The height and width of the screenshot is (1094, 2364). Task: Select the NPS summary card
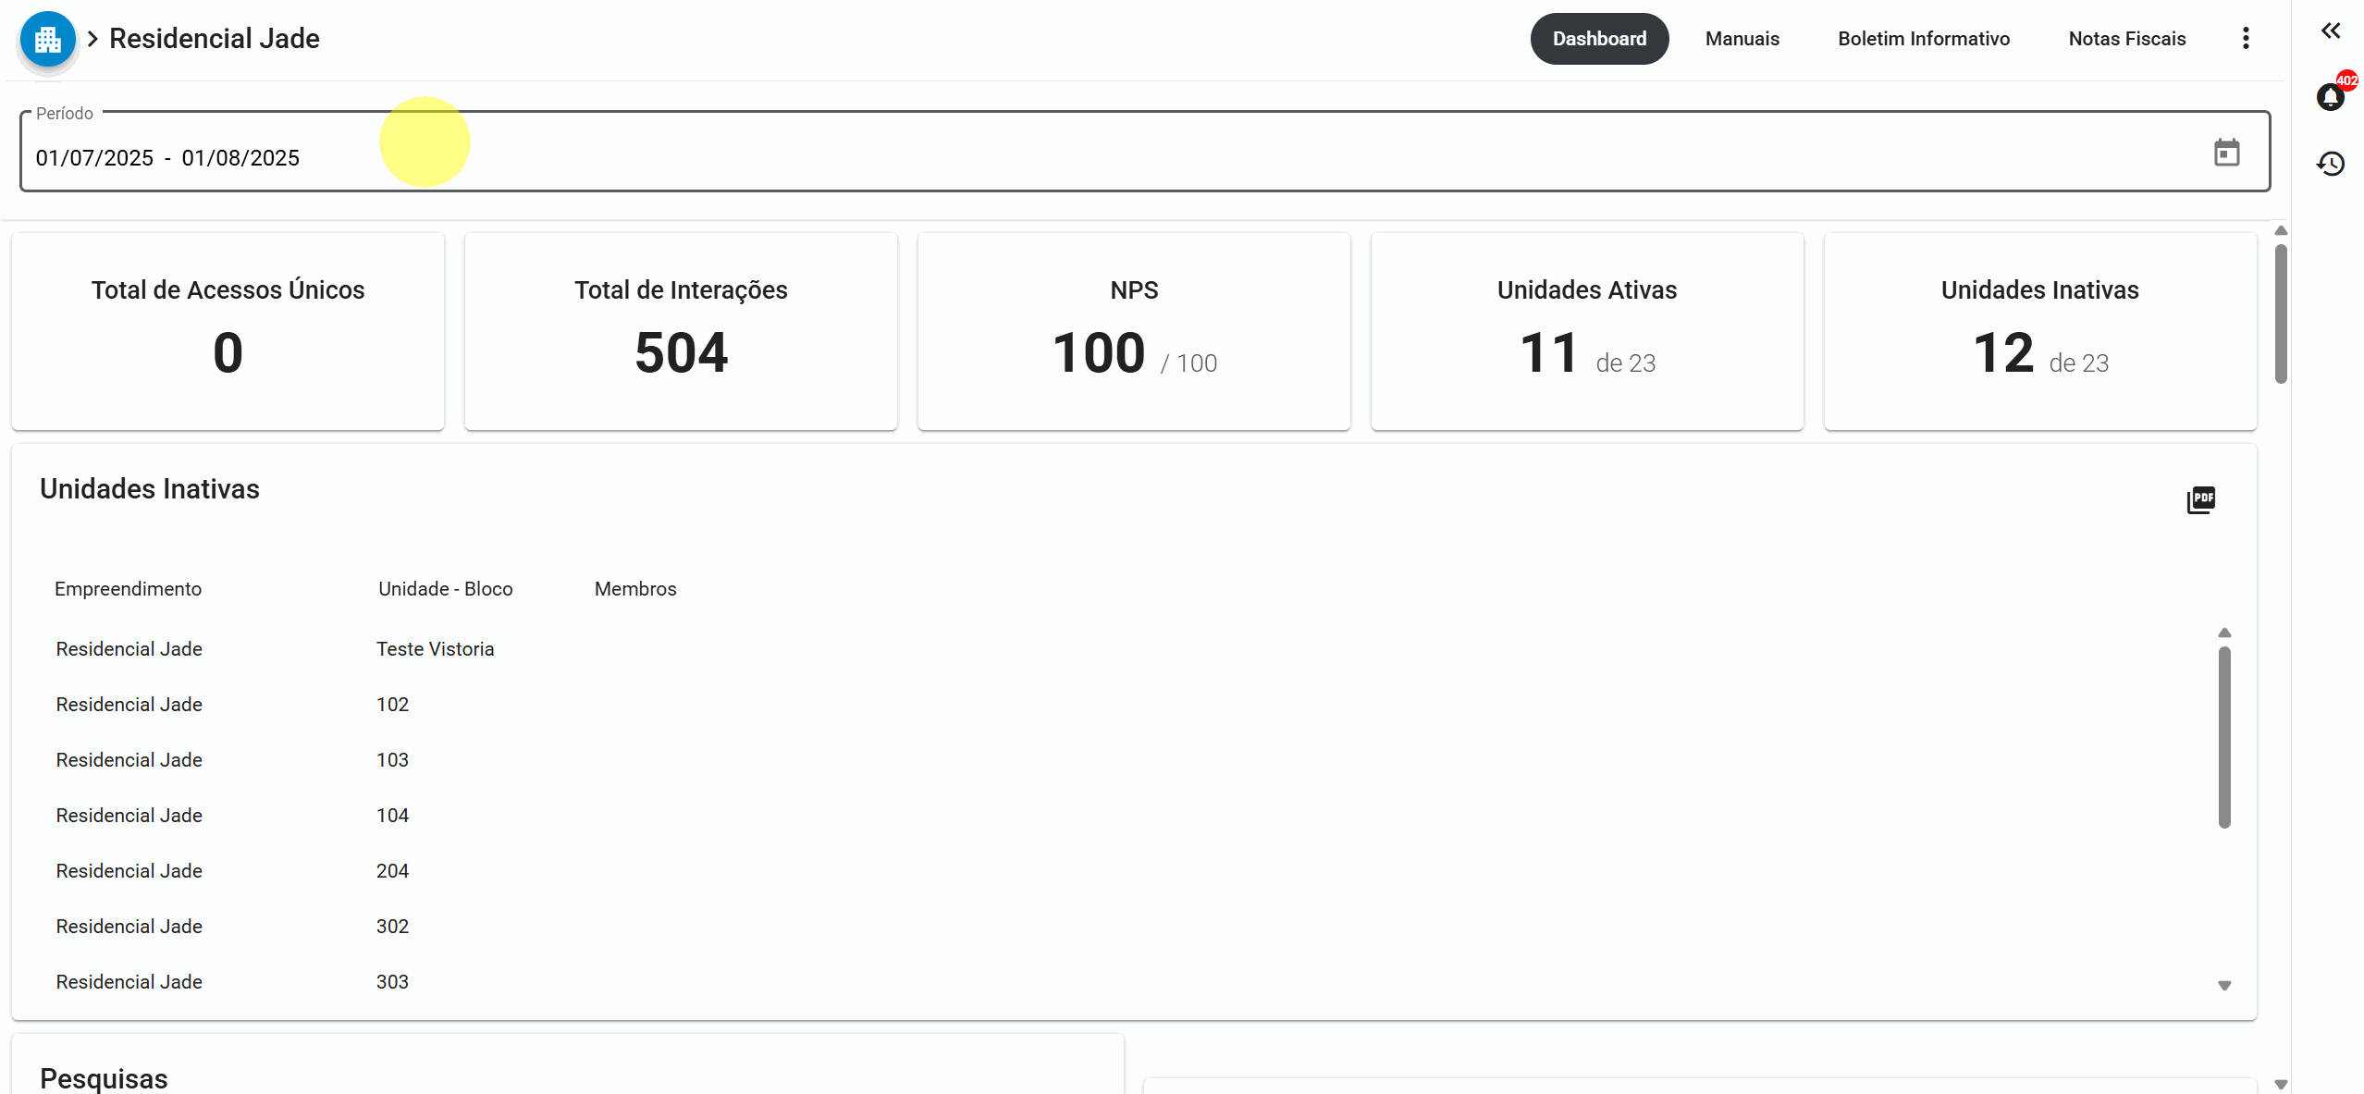[x=1133, y=331]
